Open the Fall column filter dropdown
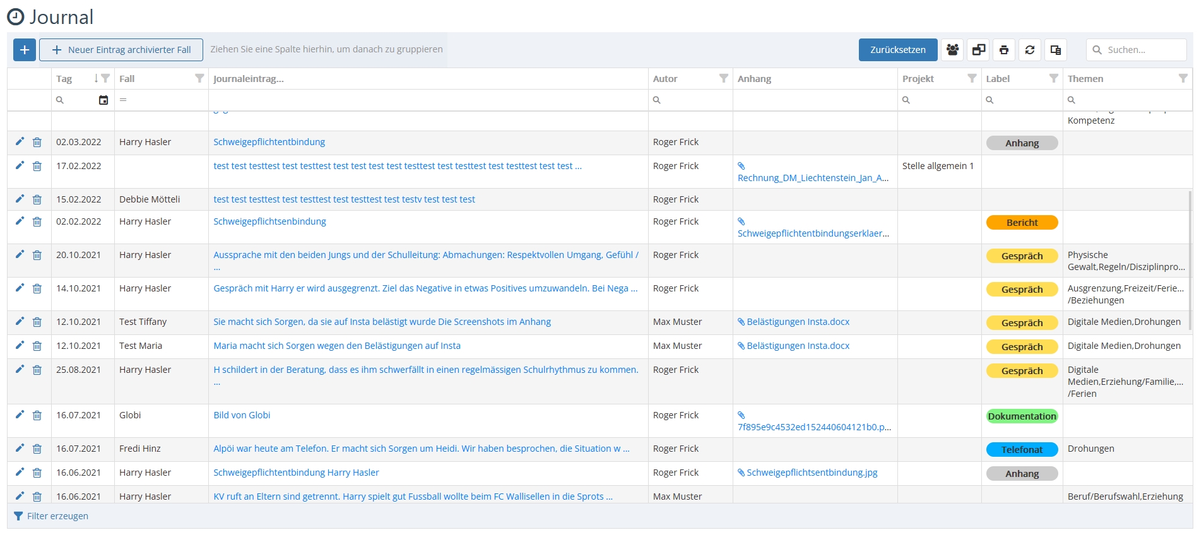Screen dimensions: 1199x535 tap(199, 78)
